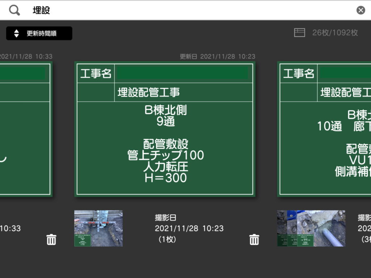Click the 工事名 cell on the 9通 card
The width and height of the screenshot is (371, 278).
click(x=96, y=73)
